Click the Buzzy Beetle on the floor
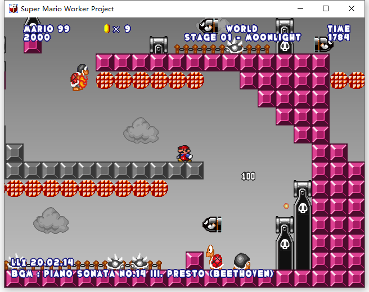 tap(242, 261)
